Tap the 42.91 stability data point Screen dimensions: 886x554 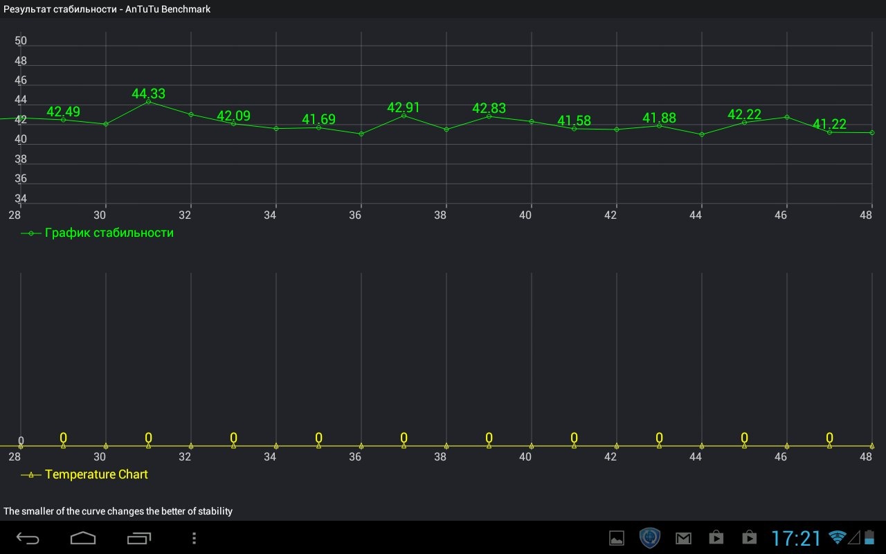[x=404, y=115]
